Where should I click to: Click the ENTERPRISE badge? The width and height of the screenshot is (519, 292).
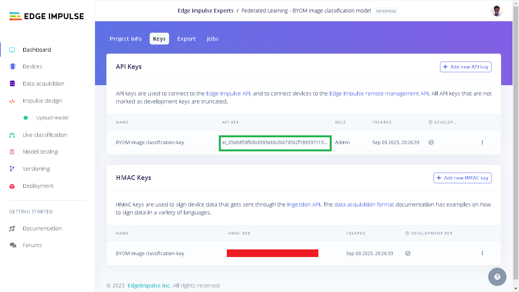(386, 11)
